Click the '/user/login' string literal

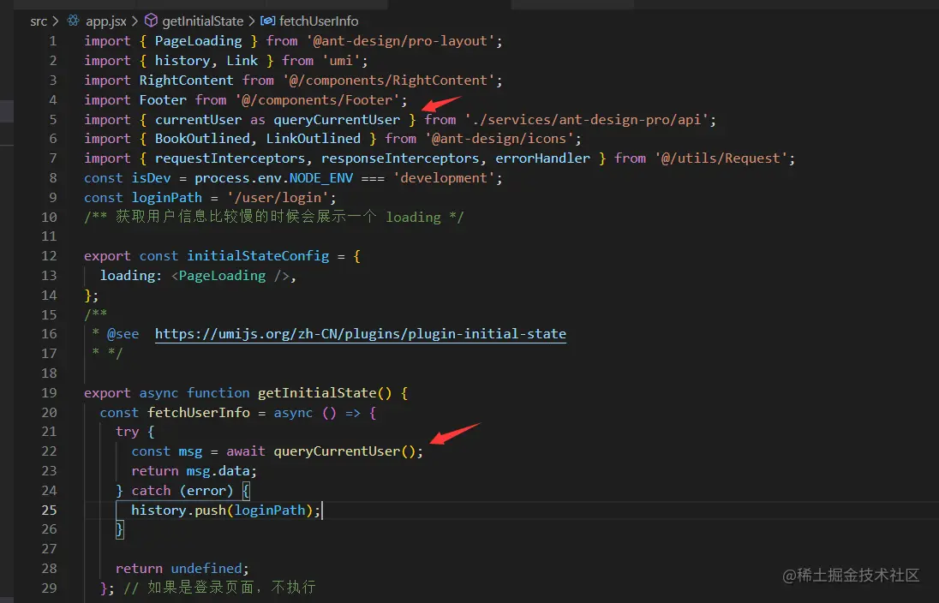tap(278, 198)
